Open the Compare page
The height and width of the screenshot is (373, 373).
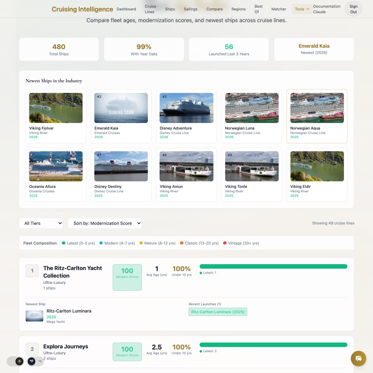[214, 9]
